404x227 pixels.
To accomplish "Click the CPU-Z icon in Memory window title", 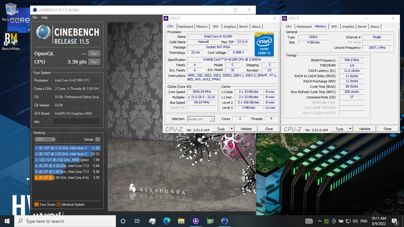I will point(285,18).
